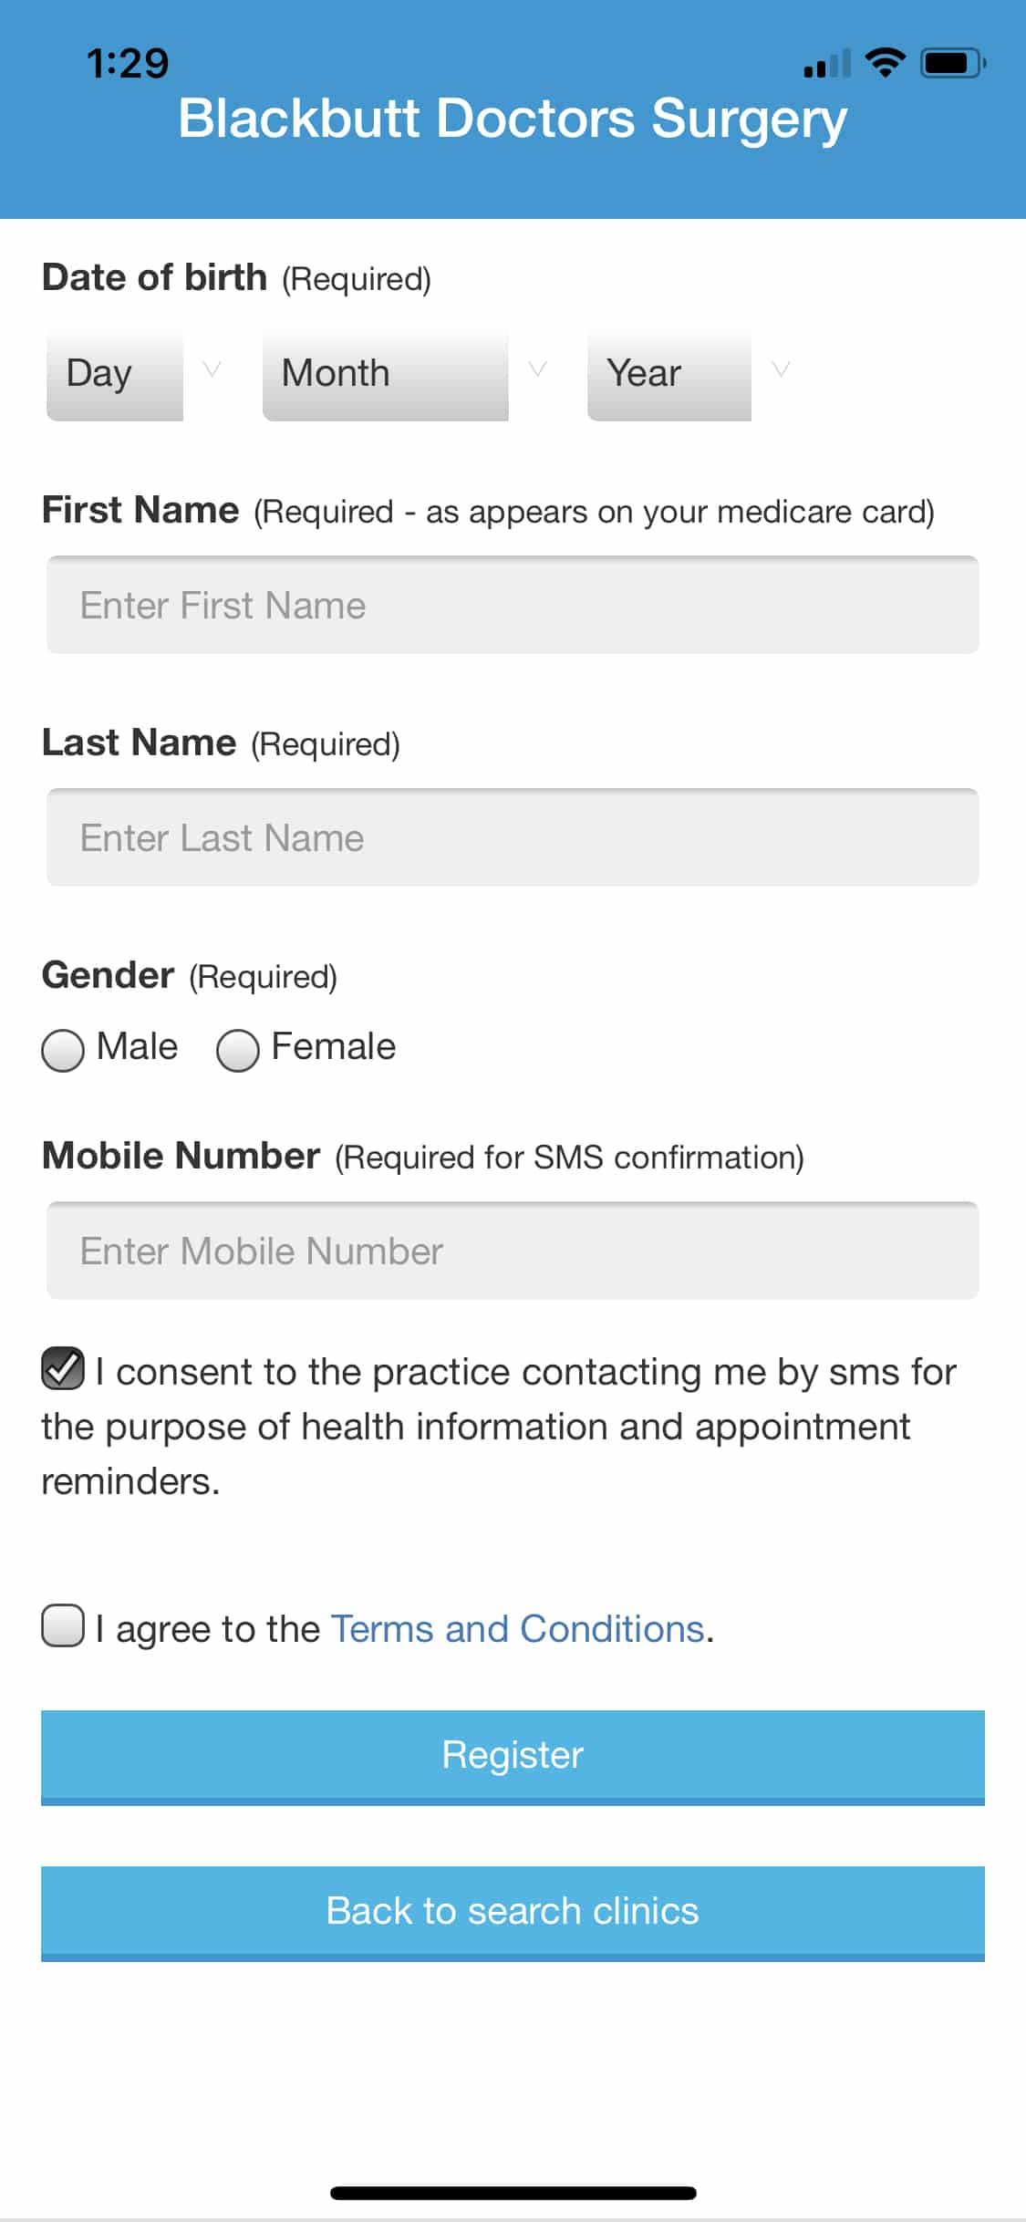Uncheck the SMS consent checkbox
1026x2222 pixels.
point(63,1368)
